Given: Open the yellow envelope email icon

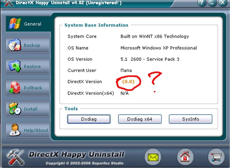Looking at the screenshot, I should coord(153,157).
